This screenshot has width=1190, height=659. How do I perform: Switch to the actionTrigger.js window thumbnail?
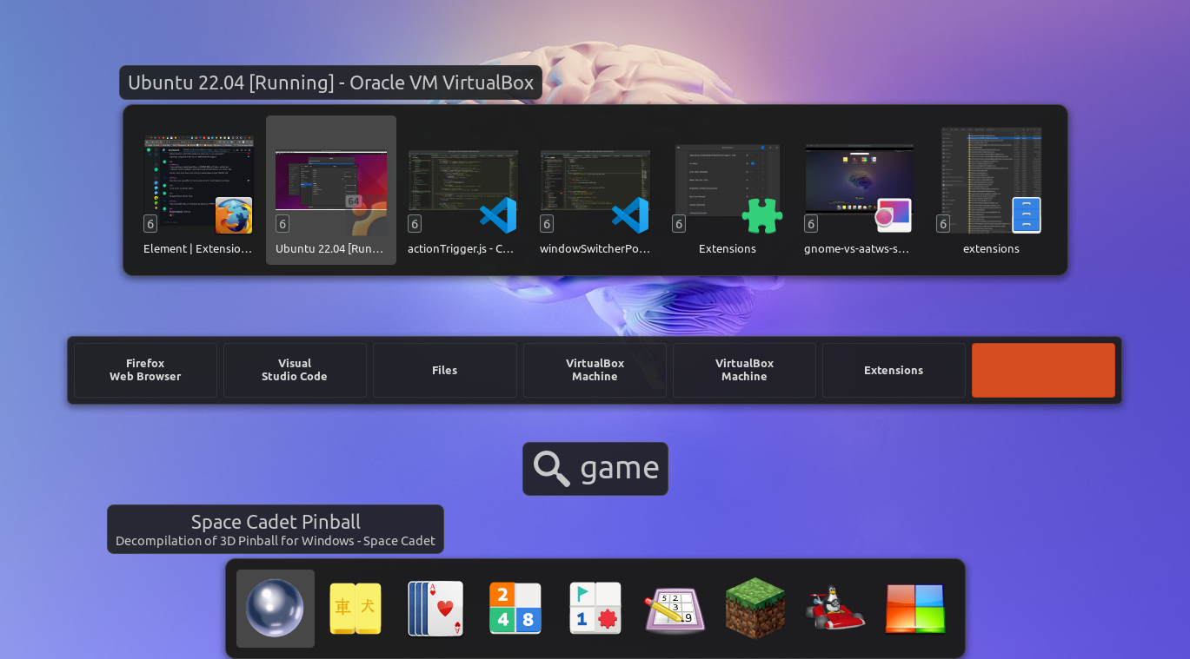(x=463, y=191)
